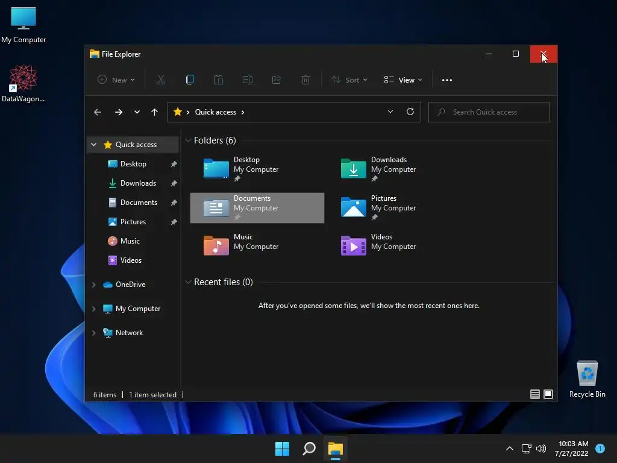Click the '6 items' status bar text

[105, 394]
